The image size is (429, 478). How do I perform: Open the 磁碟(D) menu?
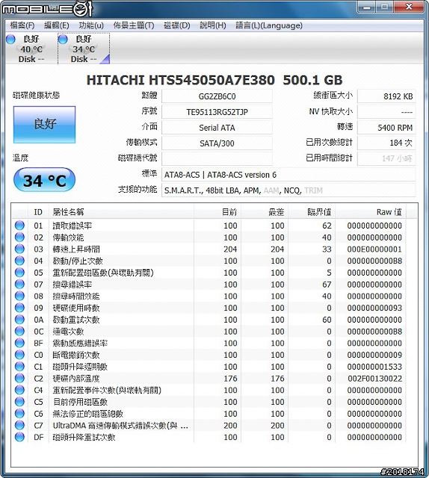point(177,25)
